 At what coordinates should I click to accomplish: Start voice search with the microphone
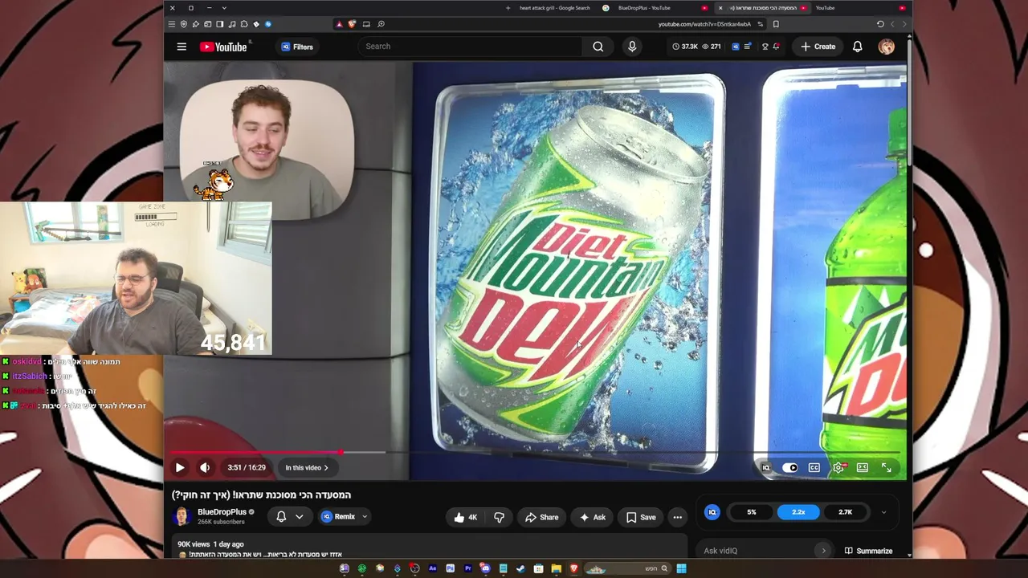pyautogui.click(x=632, y=47)
